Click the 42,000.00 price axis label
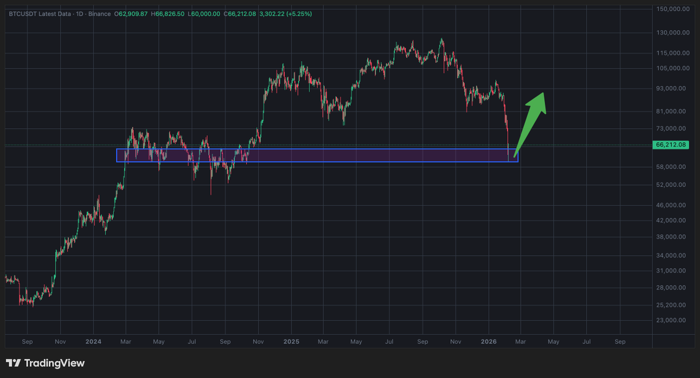700x378 pixels. [x=671, y=221]
